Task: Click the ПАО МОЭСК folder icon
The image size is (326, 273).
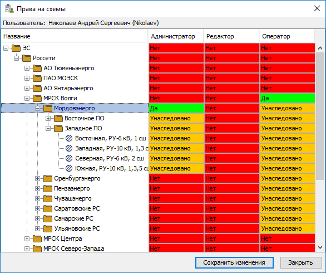Action: click(37, 78)
